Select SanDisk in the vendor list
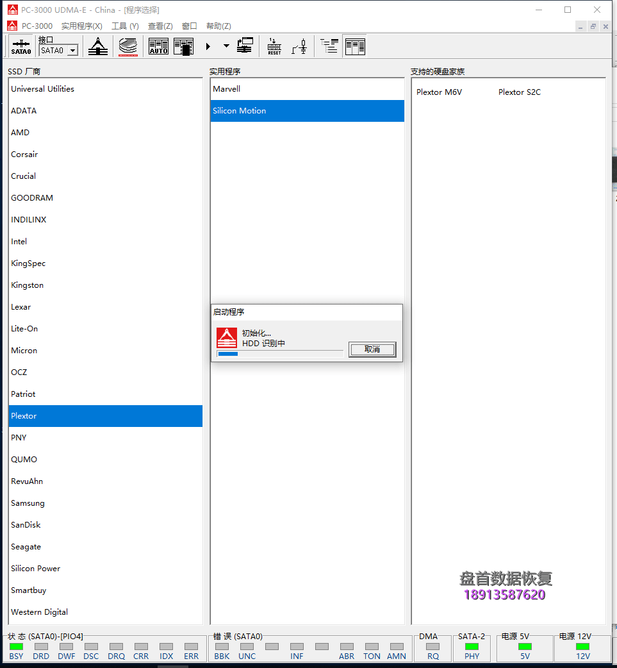 click(x=106, y=525)
